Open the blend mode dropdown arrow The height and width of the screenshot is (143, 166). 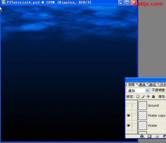[x=147, y=90]
